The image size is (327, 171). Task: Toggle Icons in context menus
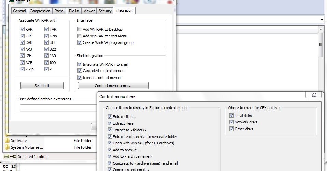click(x=80, y=78)
